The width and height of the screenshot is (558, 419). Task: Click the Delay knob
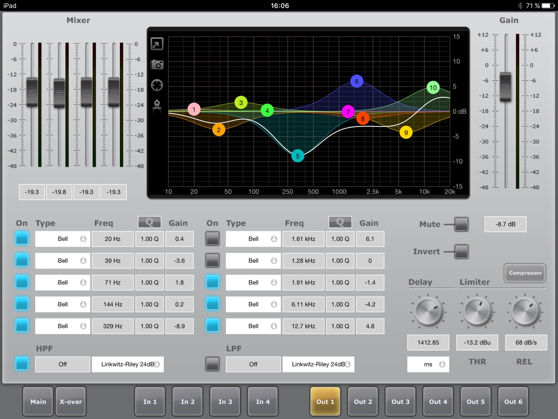(x=428, y=311)
